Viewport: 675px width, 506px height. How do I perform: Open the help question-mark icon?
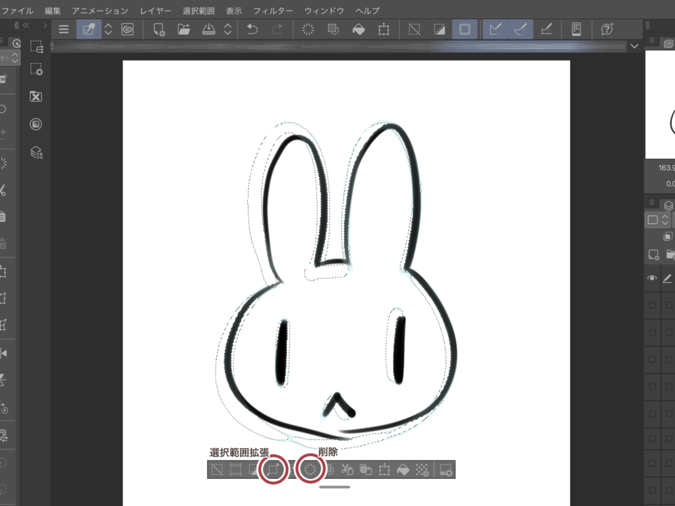click(x=607, y=29)
